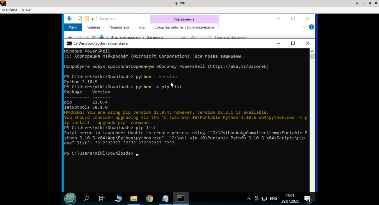Click the Properties checkmark icon in quick access toolbar
Screen dimensions: 379x205
pos(80,19)
